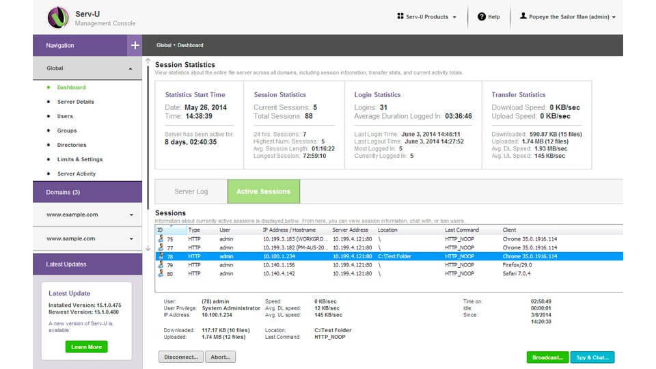Image resolution: width=656 pixels, height=369 pixels.
Task: Open Dashboard in the navigation
Action: click(x=71, y=87)
